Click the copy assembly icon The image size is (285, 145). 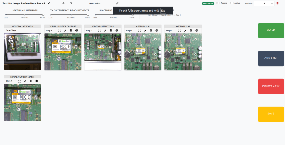pyautogui.click(x=71, y=3)
